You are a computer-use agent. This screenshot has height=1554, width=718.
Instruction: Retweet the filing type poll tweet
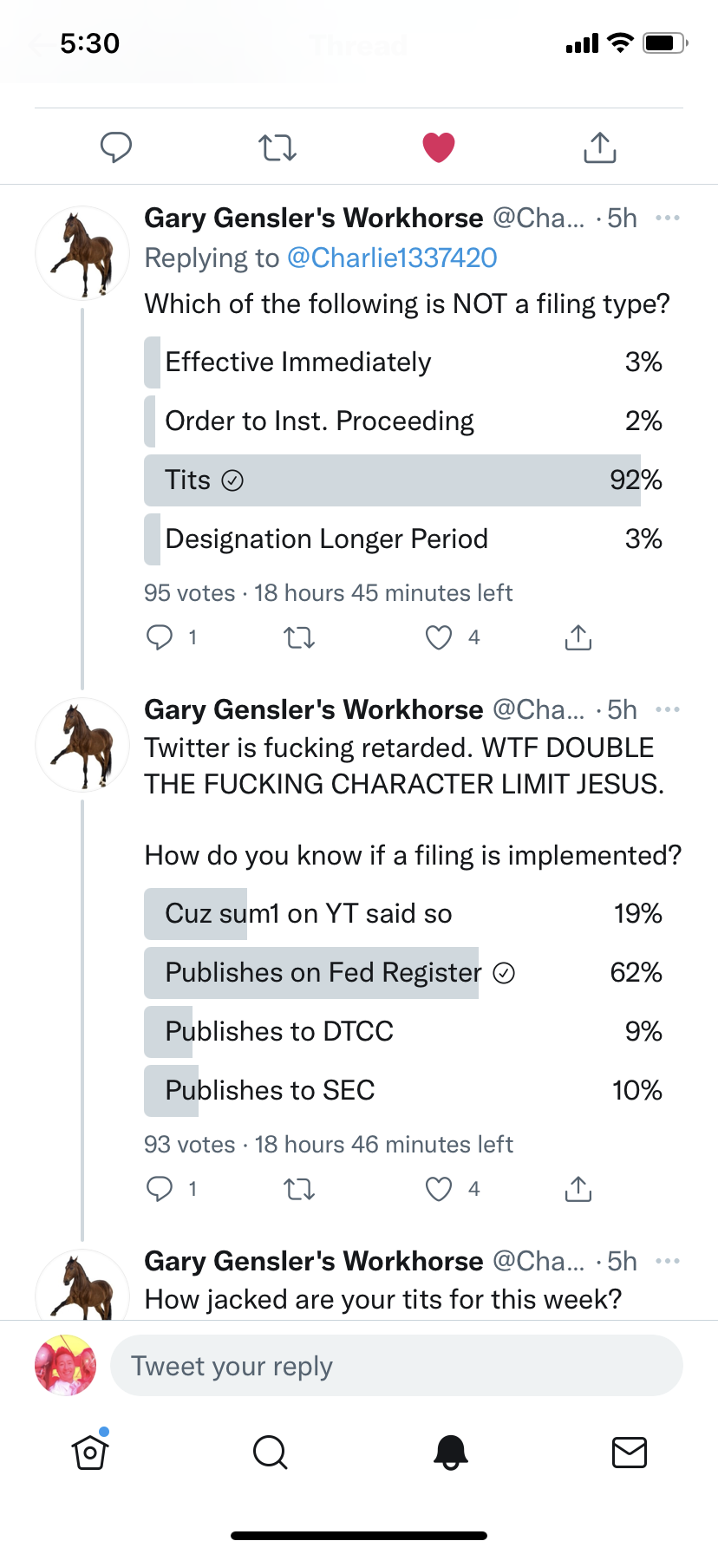299,638
